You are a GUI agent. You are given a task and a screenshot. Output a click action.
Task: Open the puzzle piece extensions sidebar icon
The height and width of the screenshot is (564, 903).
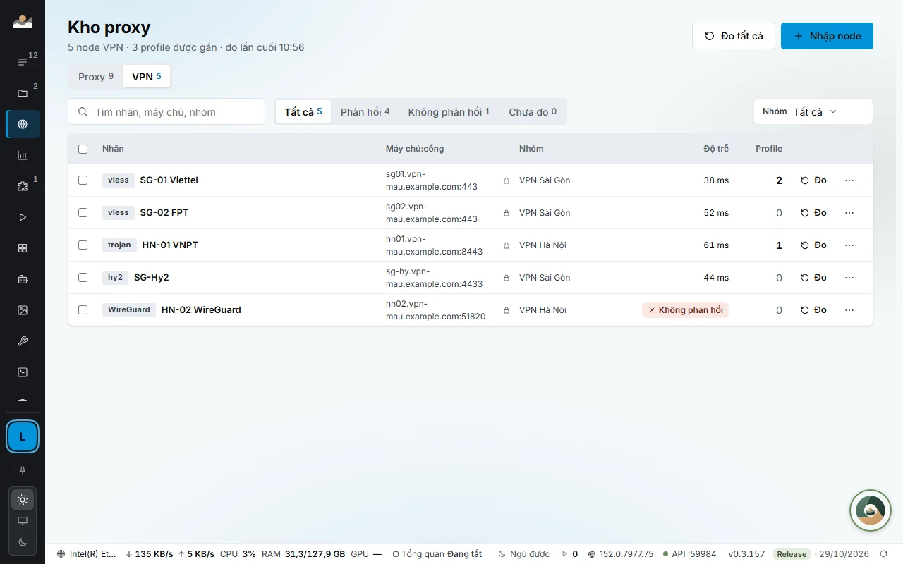[x=23, y=186]
